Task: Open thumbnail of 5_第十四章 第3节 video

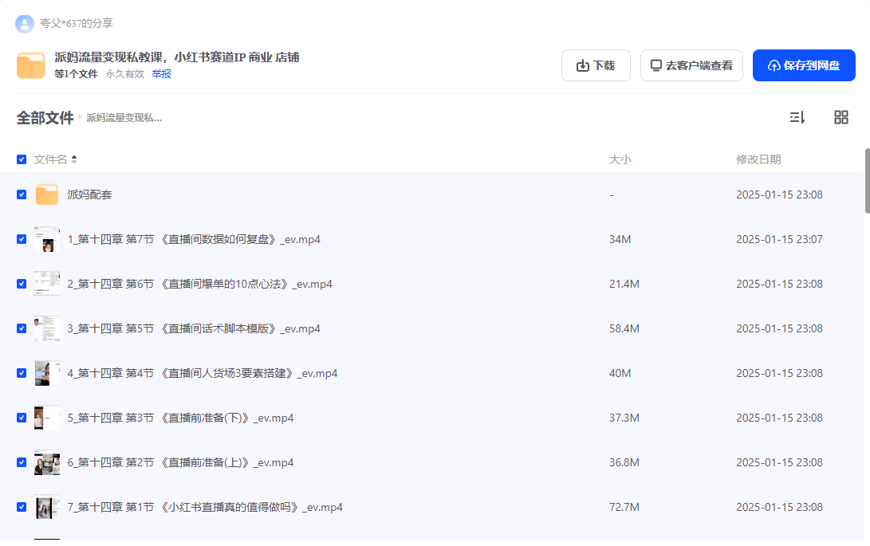Action: [47, 418]
